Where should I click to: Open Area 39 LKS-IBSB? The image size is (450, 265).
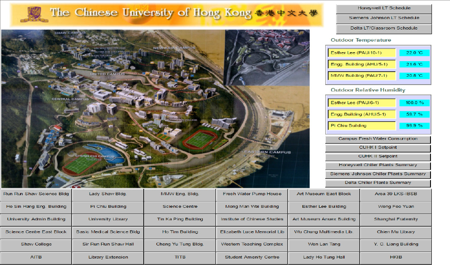pyautogui.click(x=396, y=195)
